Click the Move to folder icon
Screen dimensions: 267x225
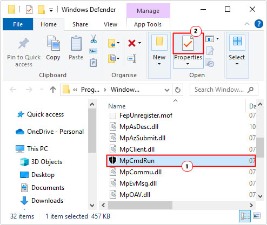tap(112, 43)
